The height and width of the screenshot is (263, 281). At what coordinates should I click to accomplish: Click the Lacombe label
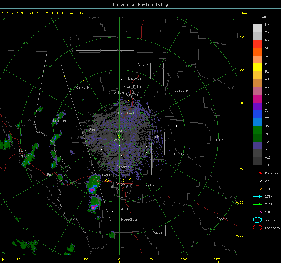click(x=134, y=78)
